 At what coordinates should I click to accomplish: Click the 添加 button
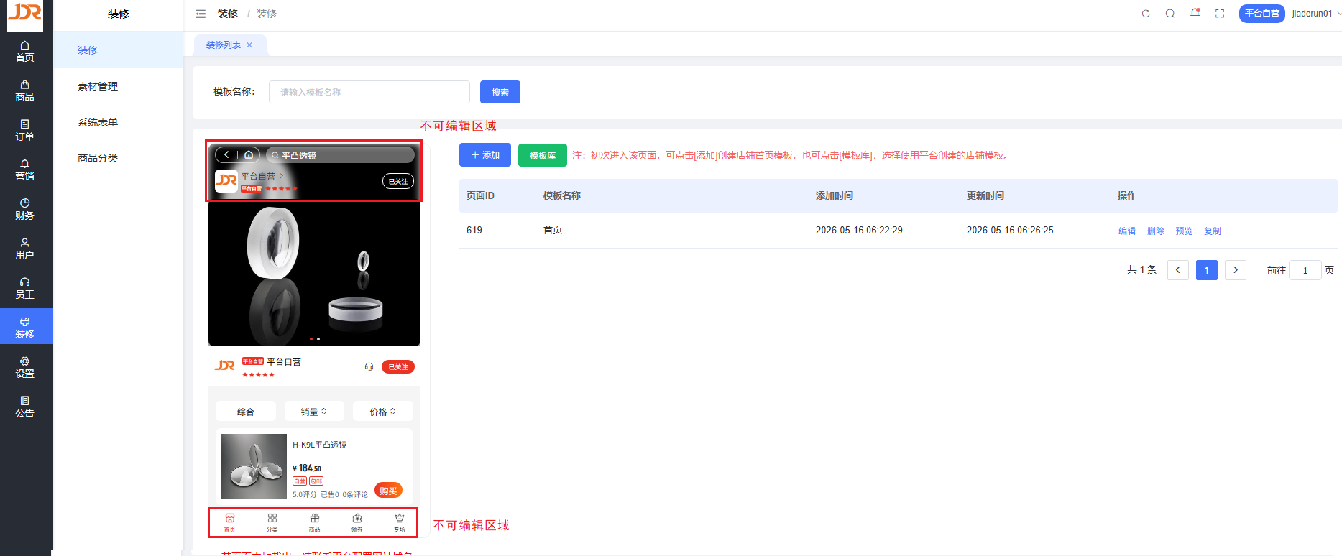click(x=485, y=155)
